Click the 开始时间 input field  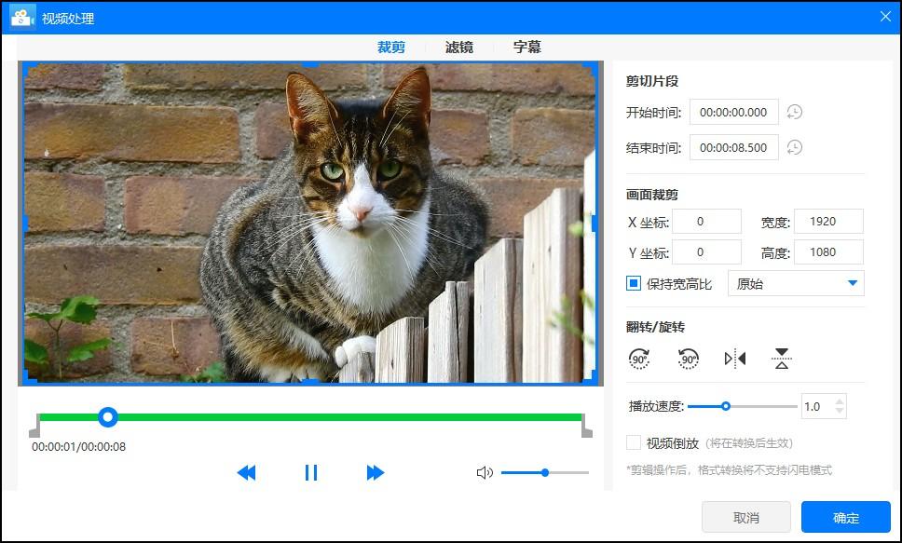pyautogui.click(x=734, y=112)
